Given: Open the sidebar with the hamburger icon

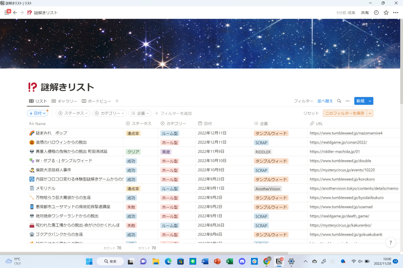Looking at the screenshot, I should click(x=7, y=12).
